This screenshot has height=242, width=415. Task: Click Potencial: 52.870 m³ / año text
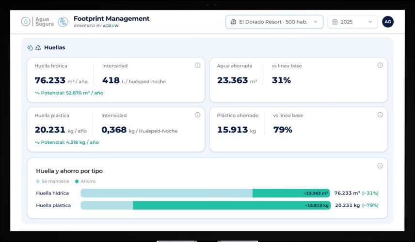[x=72, y=93]
